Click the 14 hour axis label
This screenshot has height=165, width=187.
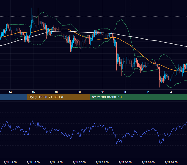point(10,92)
